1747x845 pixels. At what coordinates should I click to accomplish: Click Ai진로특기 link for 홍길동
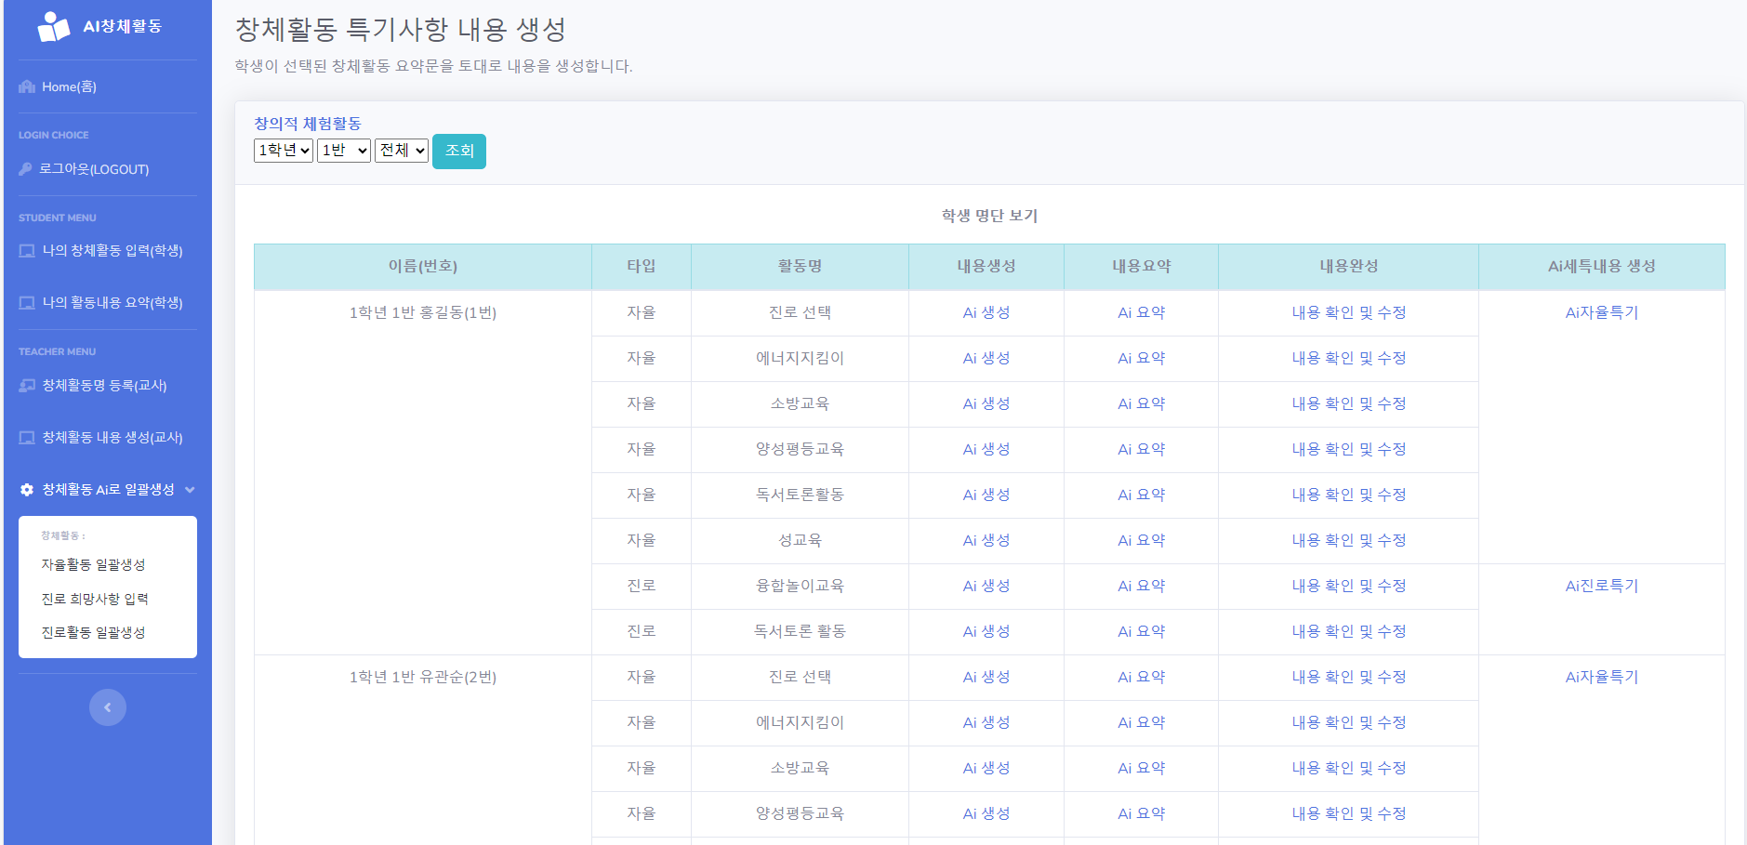point(1602,587)
